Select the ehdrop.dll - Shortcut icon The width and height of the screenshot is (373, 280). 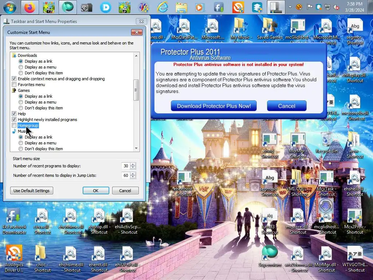tap(99, 221)
